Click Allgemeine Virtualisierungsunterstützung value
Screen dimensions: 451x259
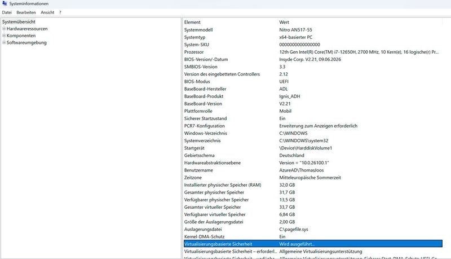pos(321,252)
